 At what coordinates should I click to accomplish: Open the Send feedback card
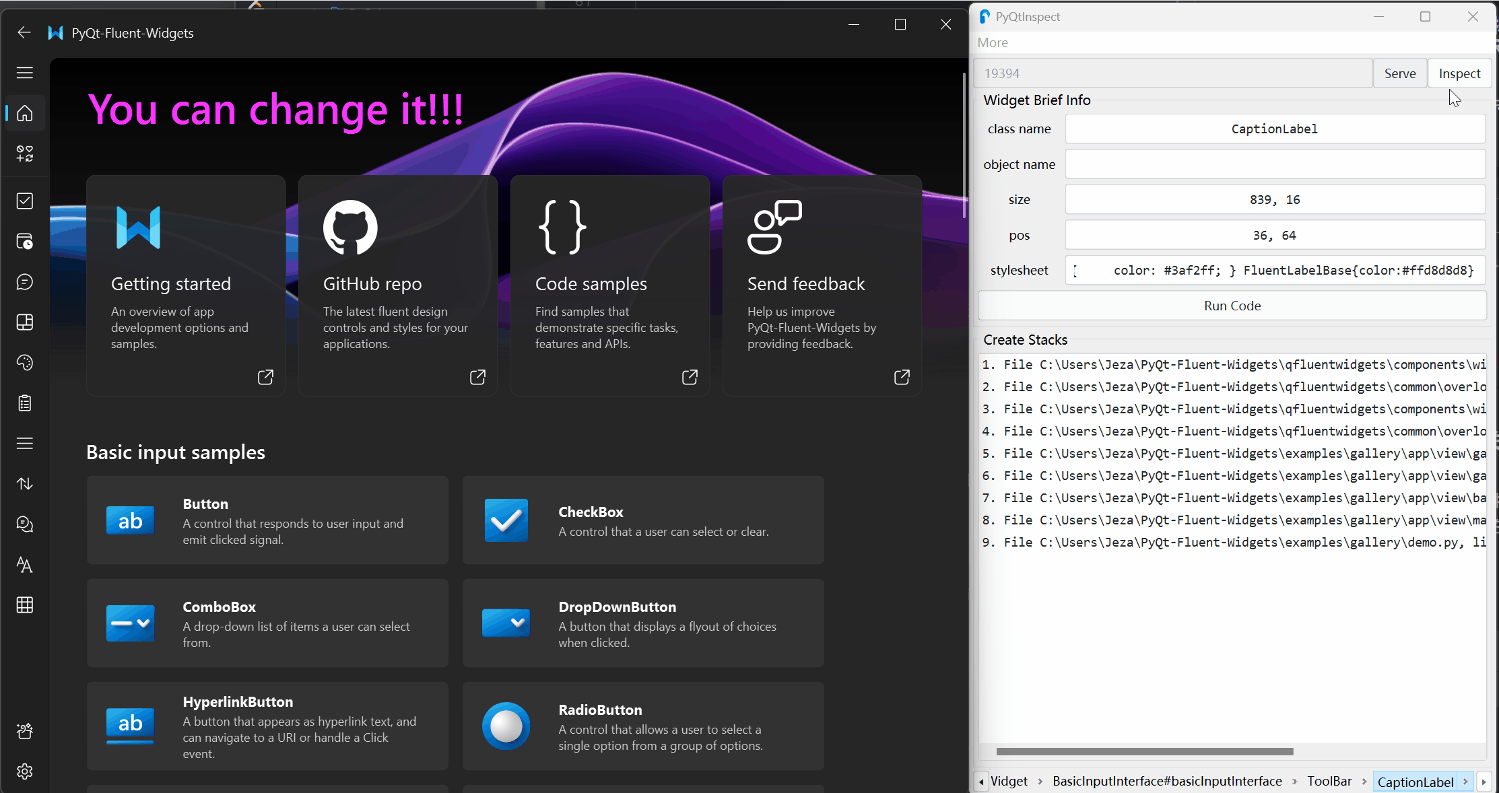pos(822,285)
